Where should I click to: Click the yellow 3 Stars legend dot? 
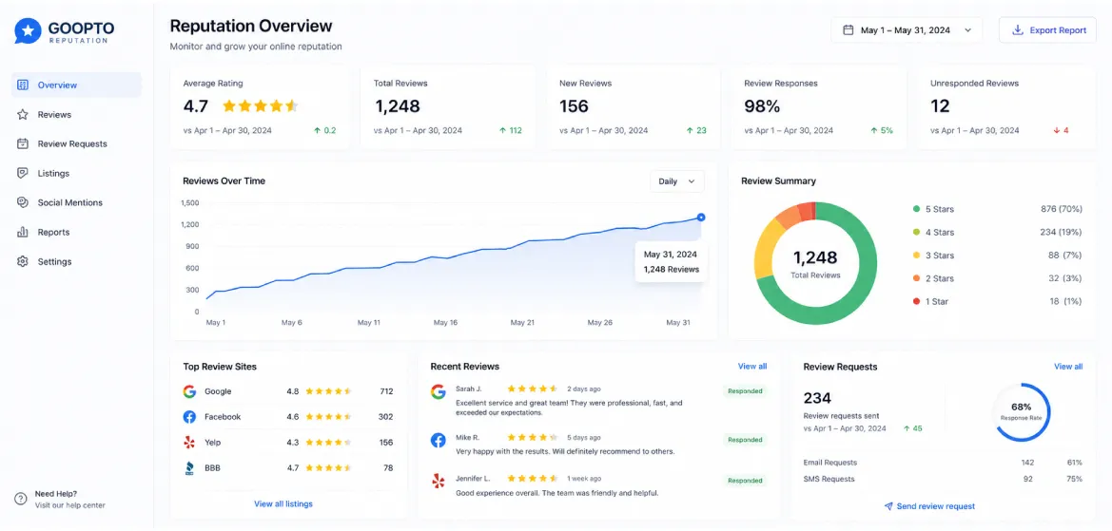click(916, 256)
